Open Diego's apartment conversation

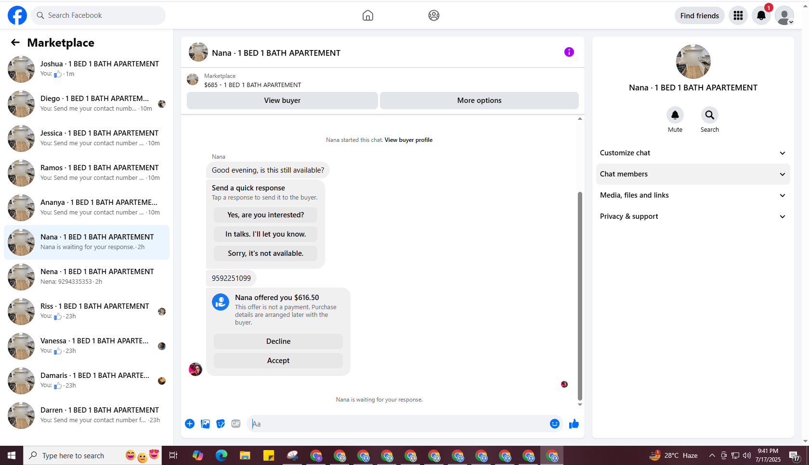[87, 104]
